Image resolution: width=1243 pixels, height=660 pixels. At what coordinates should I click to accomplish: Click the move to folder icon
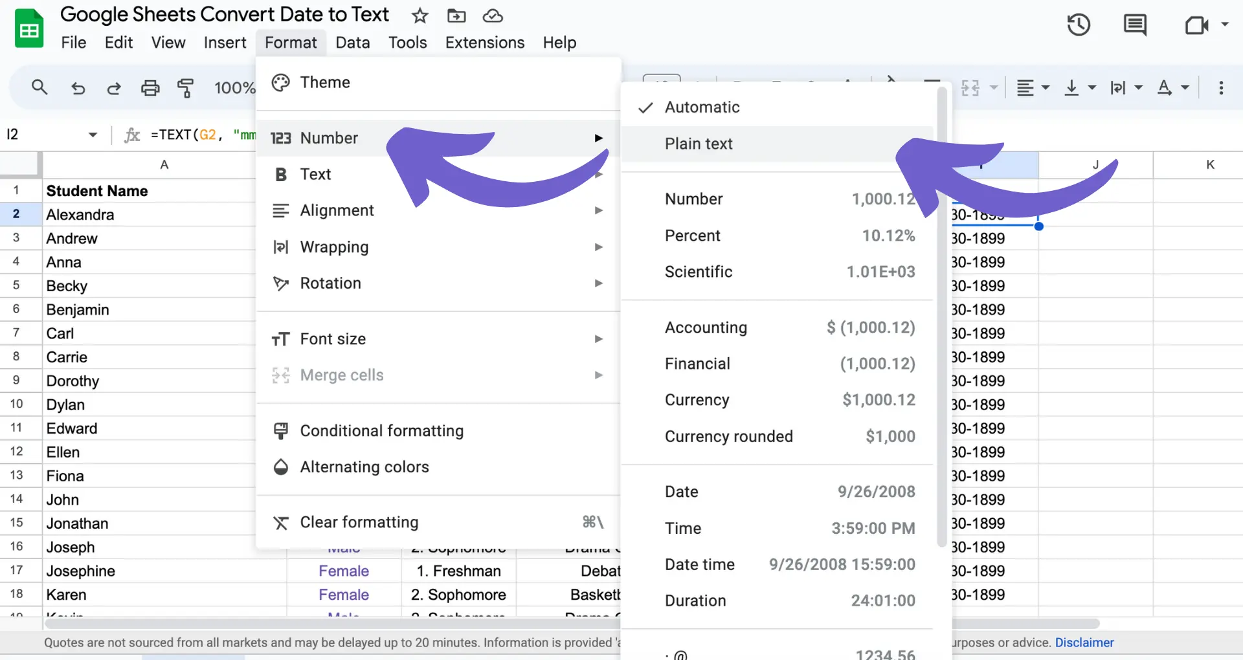point(456,16)
